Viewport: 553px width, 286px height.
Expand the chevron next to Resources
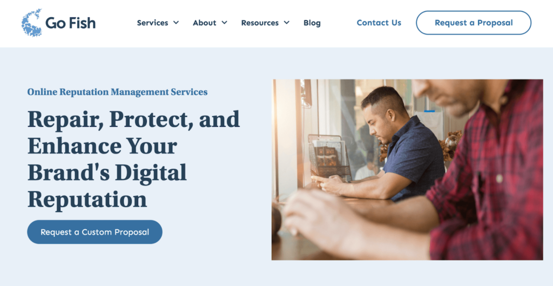[287, 23]
